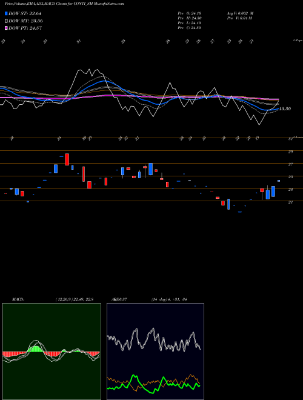Click the 'Pre L: 24.10' low value

coord(189,23)
